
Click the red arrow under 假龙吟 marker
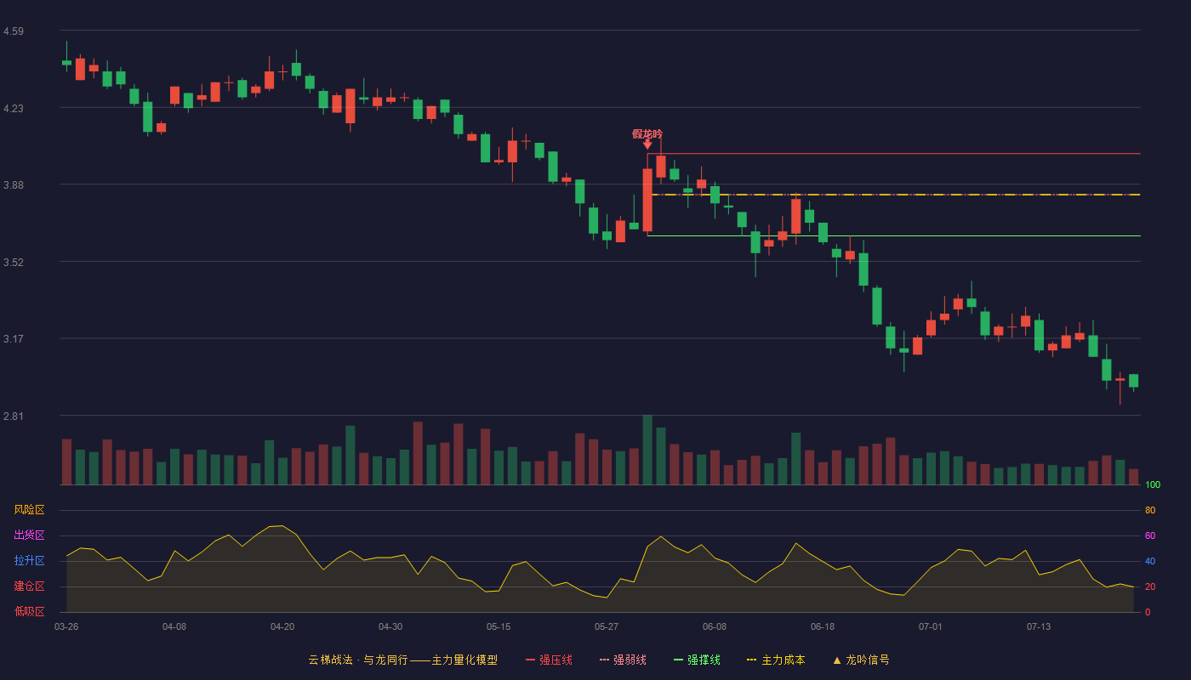(x=647, y=144)
